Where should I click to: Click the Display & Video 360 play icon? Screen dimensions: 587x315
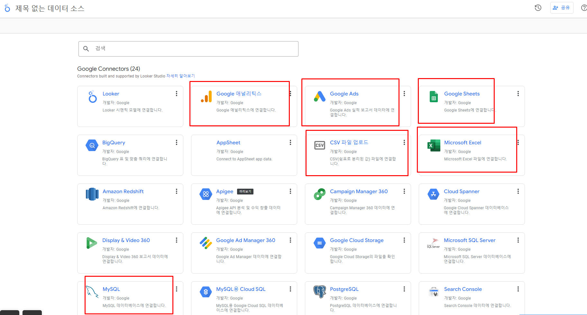[x=92, y=243]
